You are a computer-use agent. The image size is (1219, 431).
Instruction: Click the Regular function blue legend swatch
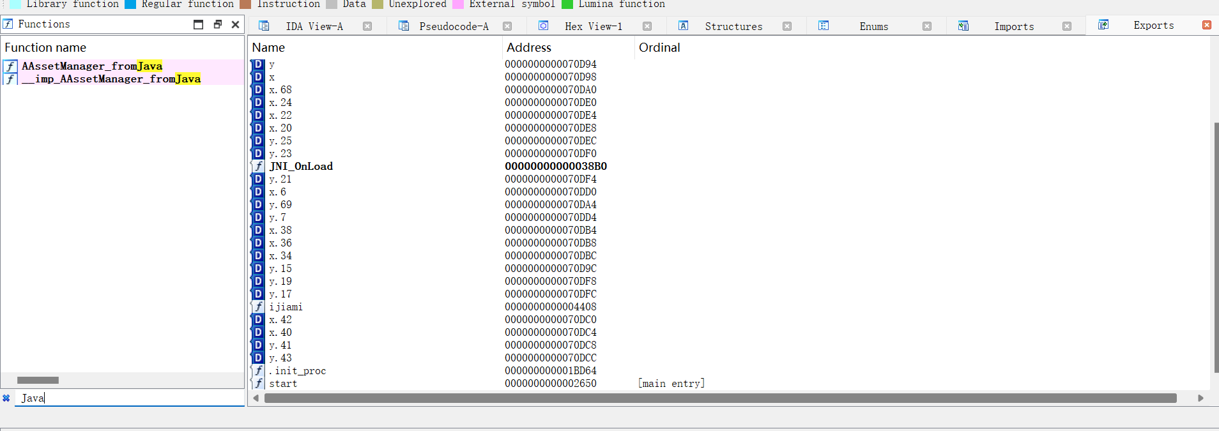tap(130, 4)
